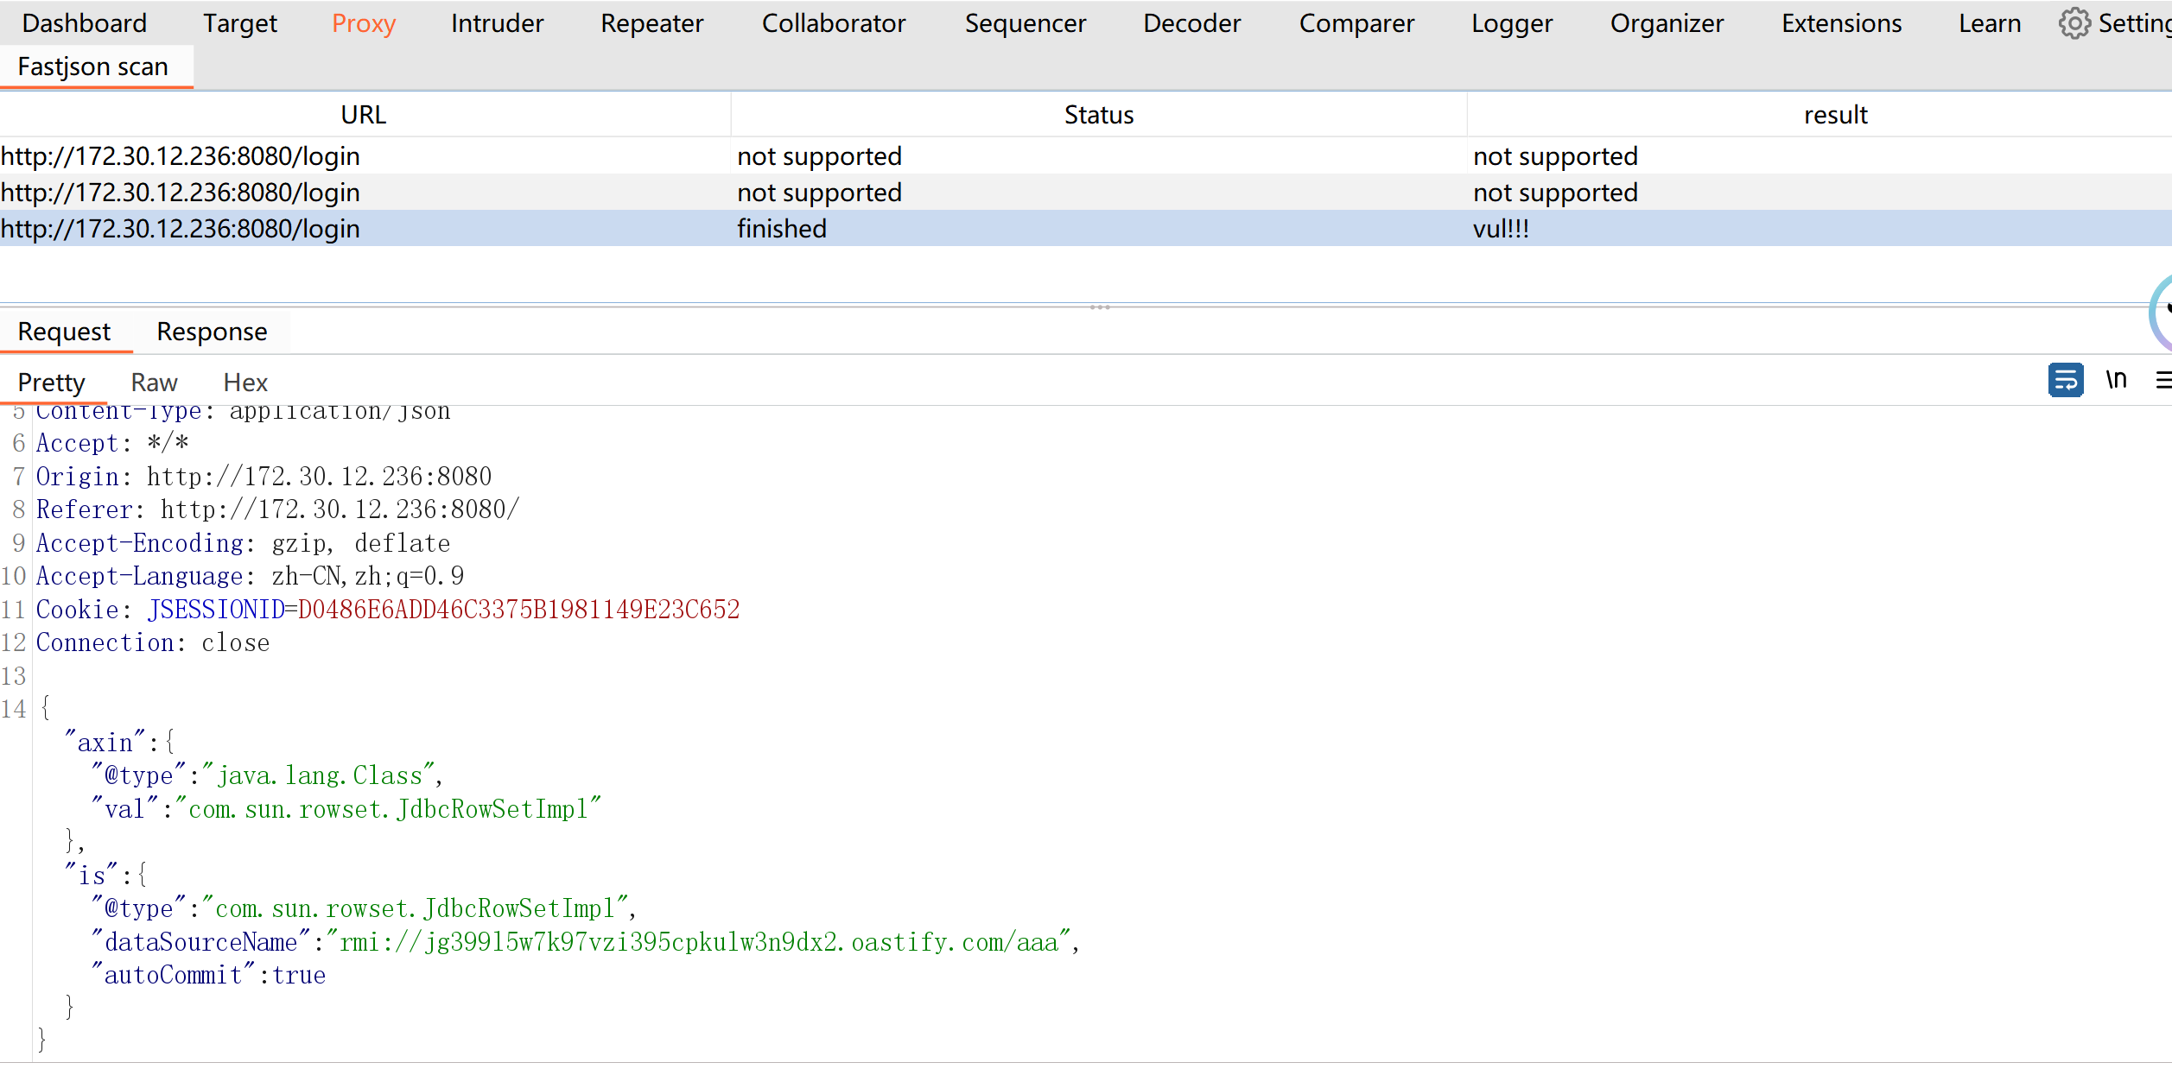Switch to the Target tab

[x=240, y=23]
